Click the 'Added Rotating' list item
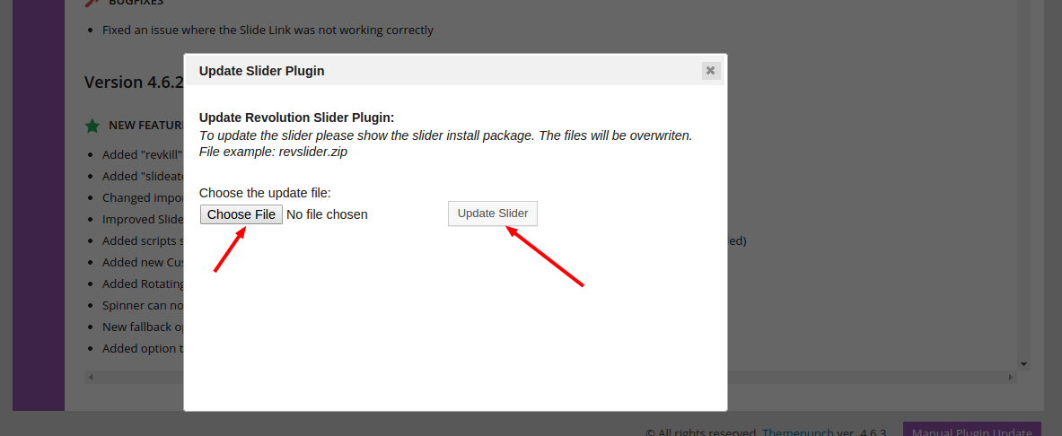The width and height of the screenshot is (1062, 436). click(143, 283)
